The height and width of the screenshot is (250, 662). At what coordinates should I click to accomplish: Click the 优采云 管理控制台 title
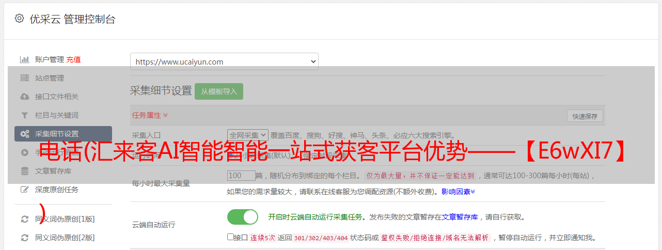(x=72, y=19)
